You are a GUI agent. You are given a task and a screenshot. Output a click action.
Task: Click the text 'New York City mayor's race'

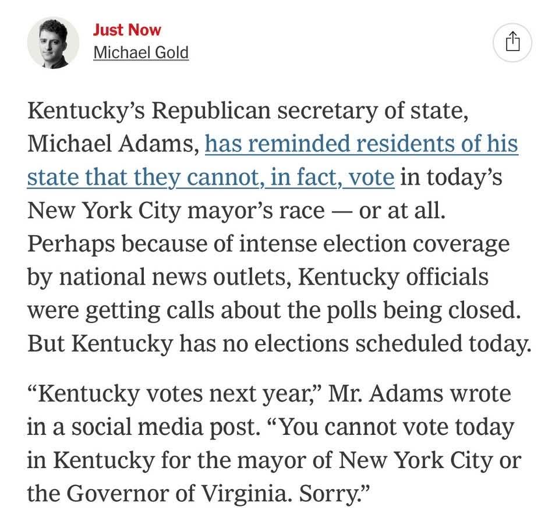pos(175,210)
